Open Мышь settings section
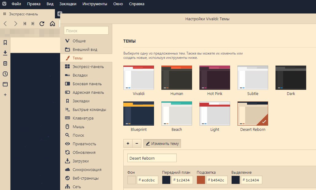 (x=86, y=127)
